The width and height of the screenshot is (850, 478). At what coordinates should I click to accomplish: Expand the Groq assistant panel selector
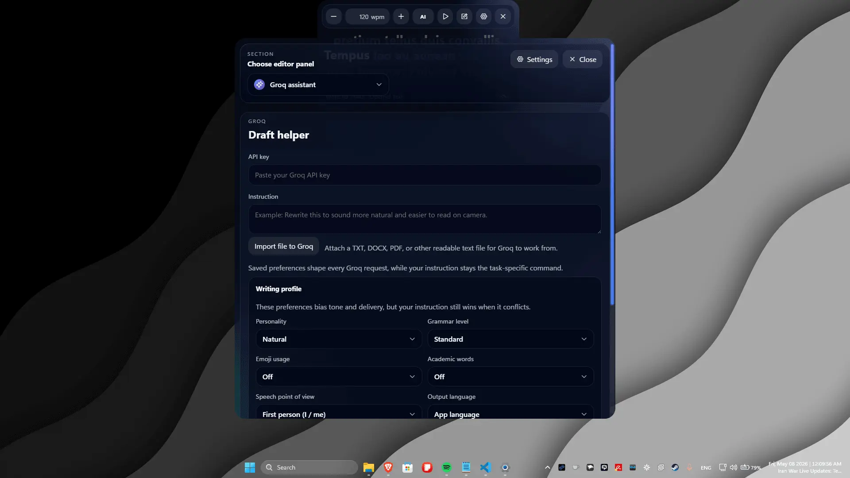(x=318, y=85)
